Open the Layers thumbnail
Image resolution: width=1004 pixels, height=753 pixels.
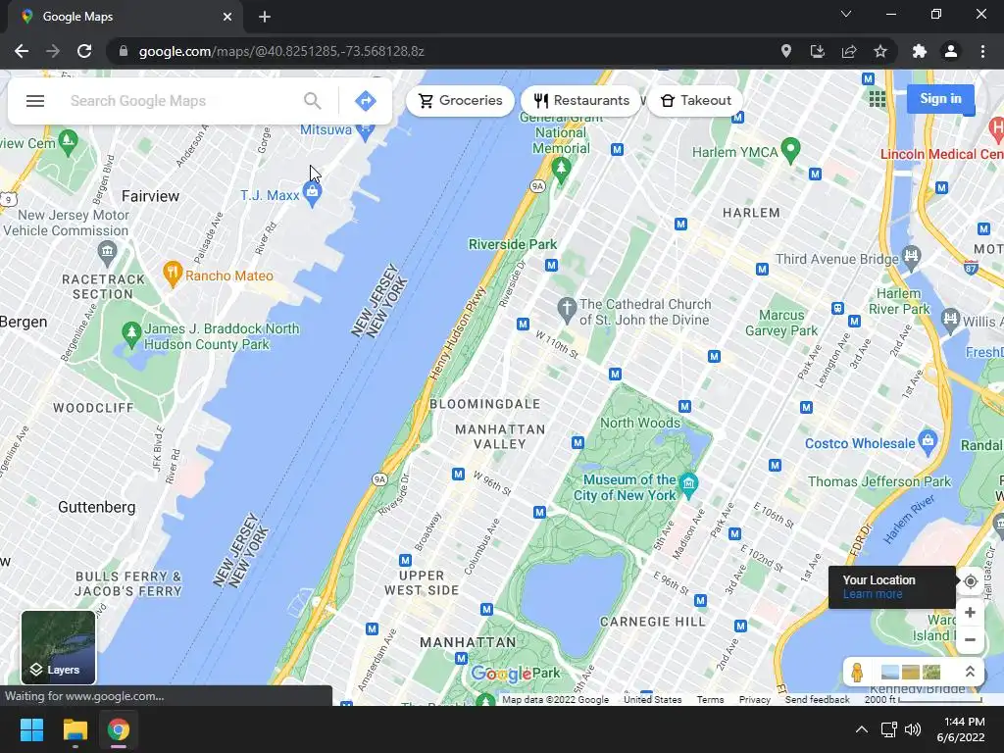tap(58, 647)
